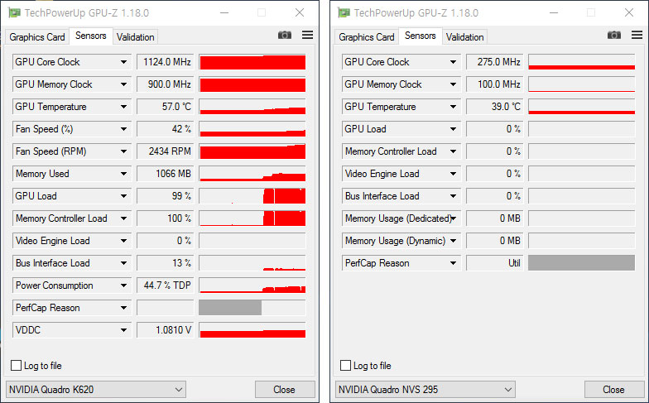Expand Memory Usage (Dedicated) sensor dropdown
The height and width of the screenshot is (403, 649).
tap(454, 218)
